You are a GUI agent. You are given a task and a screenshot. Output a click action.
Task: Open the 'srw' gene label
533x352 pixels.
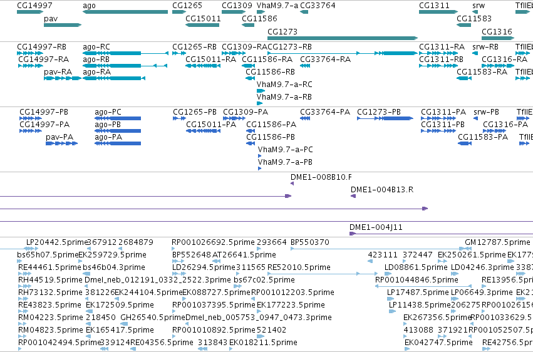pos(479,6)
